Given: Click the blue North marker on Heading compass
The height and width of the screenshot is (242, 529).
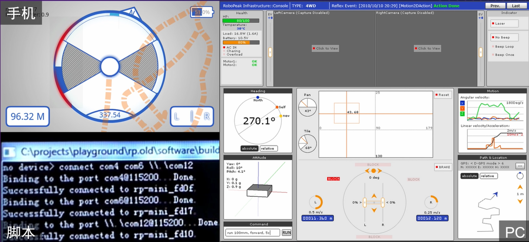Looking at the screenshot, I should pyautogui.click(x=258, y=97).
